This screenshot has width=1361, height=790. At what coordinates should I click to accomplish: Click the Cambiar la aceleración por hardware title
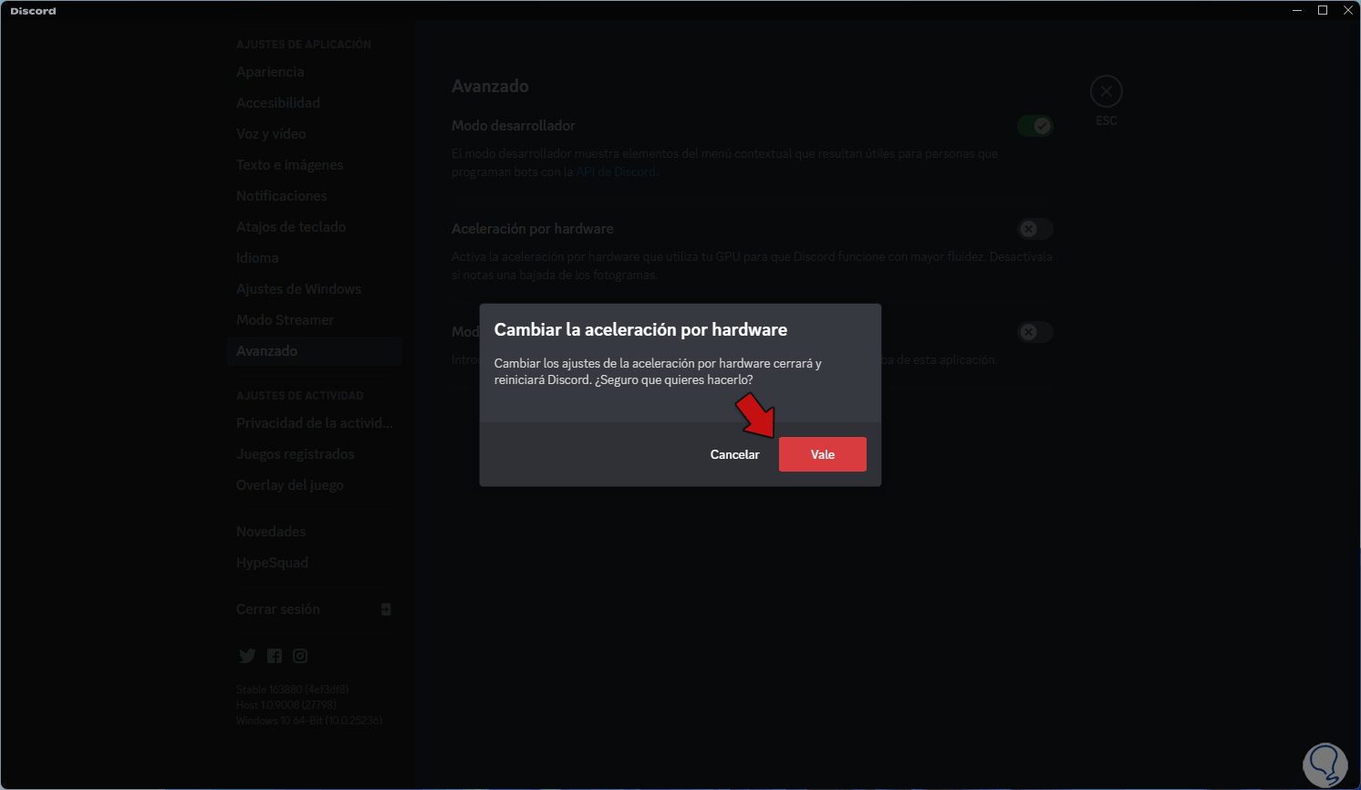point(640,330)
